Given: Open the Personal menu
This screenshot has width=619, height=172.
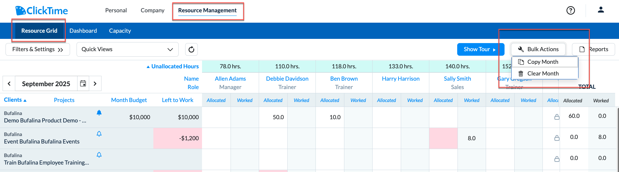Looking at the screenshot, I should [x=116, y=10].
